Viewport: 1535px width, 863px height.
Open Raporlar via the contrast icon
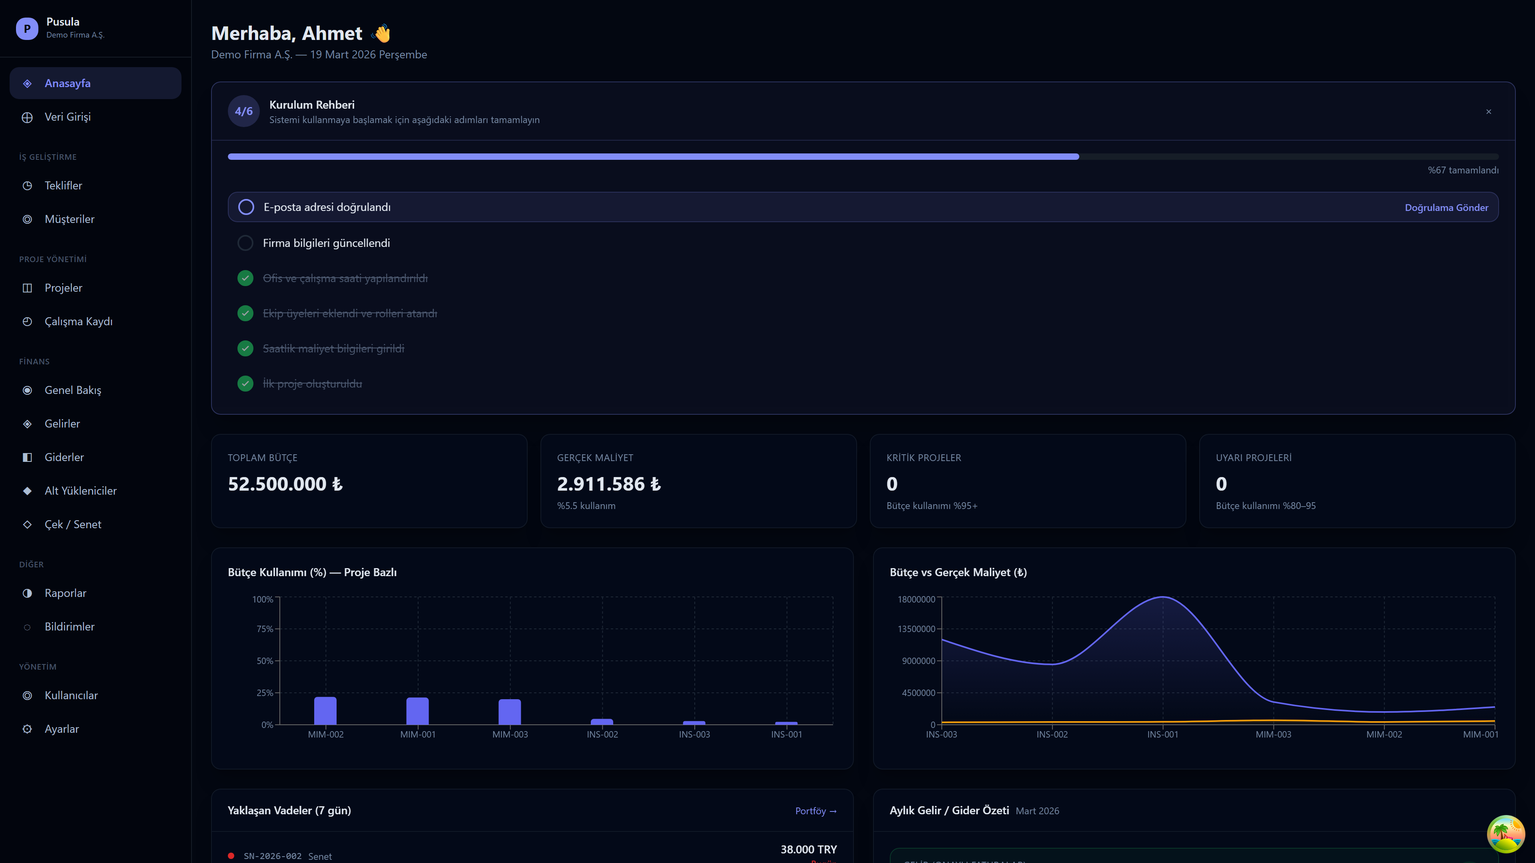point(28,593)
